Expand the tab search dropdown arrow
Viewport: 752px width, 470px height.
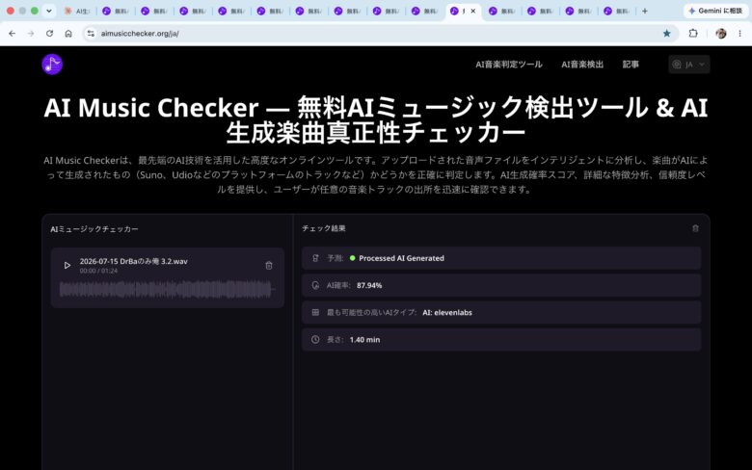(x=49, y=11)
